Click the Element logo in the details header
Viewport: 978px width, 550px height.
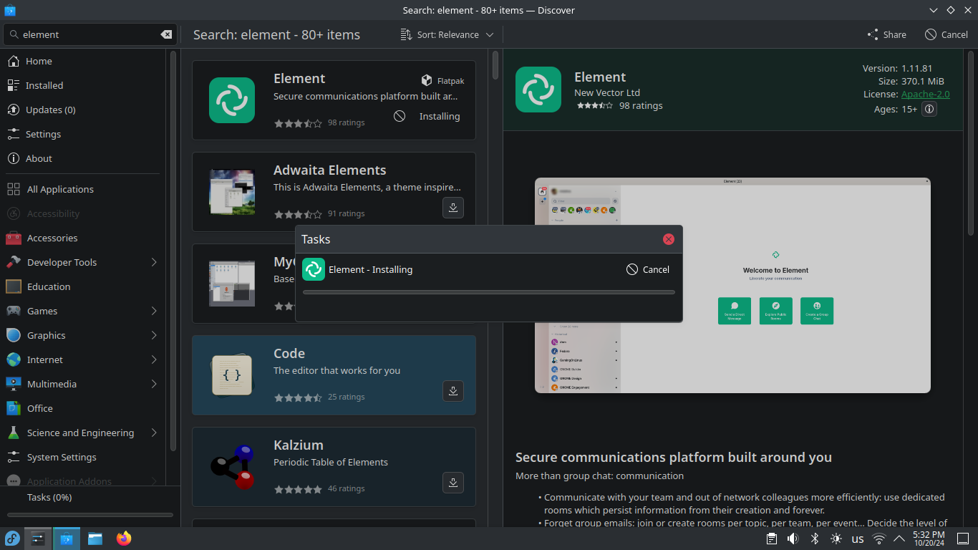coord(538,90)
